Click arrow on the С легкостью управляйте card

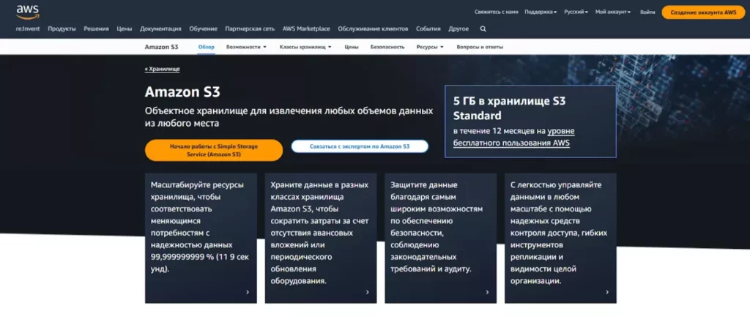(x=607, y=292)
